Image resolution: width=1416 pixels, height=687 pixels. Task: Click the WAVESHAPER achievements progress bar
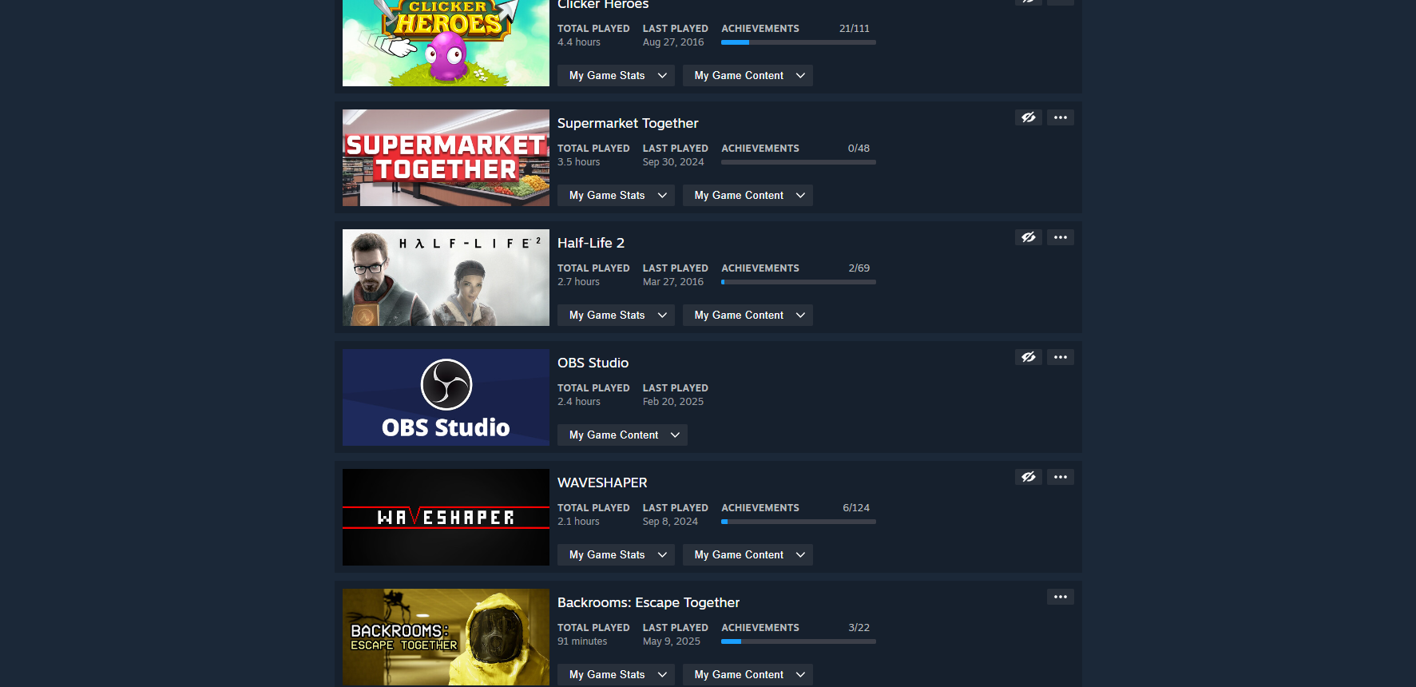[799, 522]
